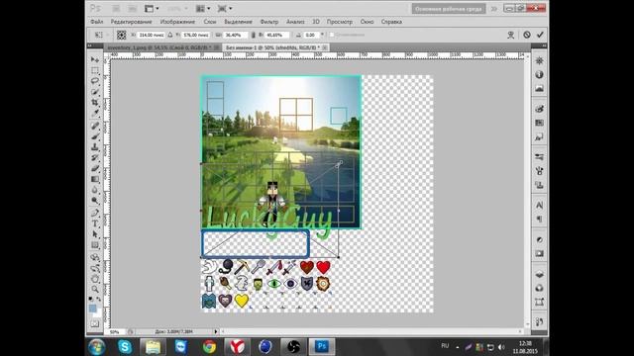This screenshot has width=634, height=356.
Task: Toggle Quick Mask mode
Action: (x=95, y=323)
